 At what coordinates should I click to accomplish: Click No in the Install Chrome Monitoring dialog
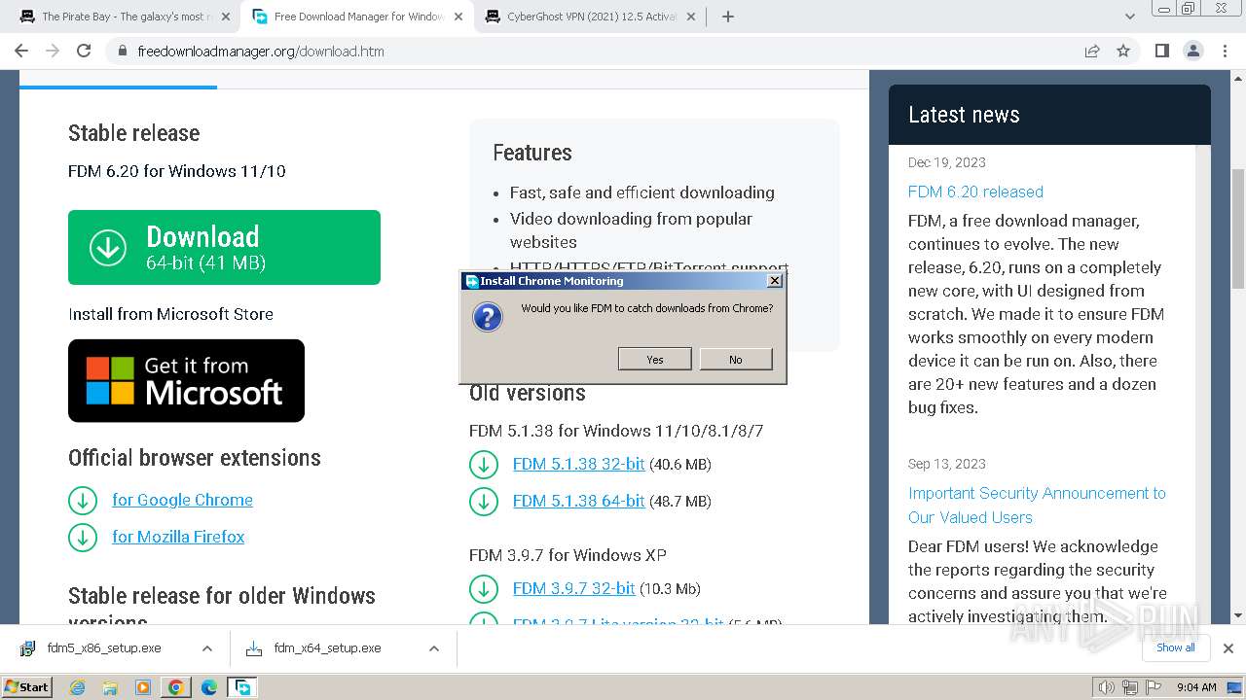(x=735, y=359)
